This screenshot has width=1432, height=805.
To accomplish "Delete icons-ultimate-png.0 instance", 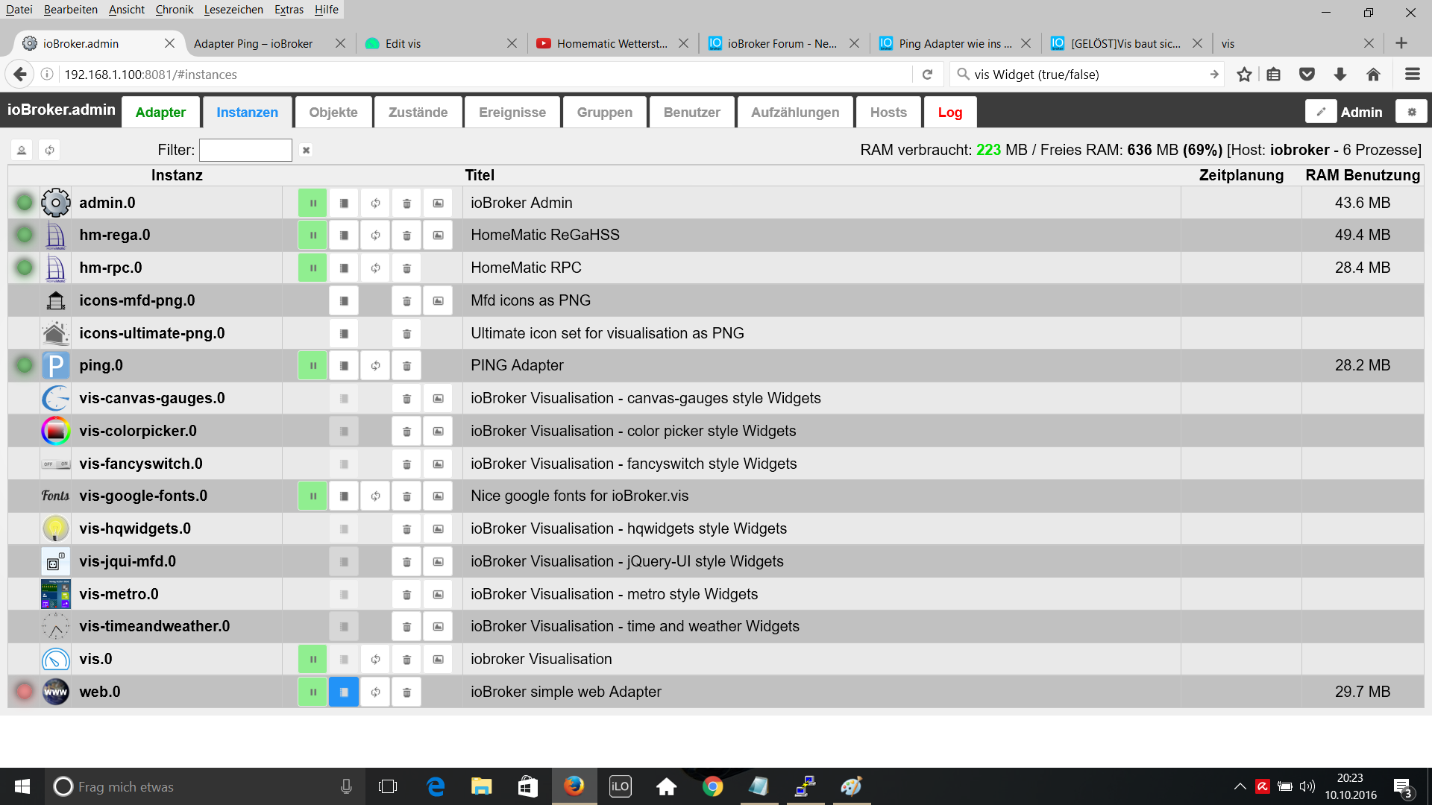I will 406,333.
